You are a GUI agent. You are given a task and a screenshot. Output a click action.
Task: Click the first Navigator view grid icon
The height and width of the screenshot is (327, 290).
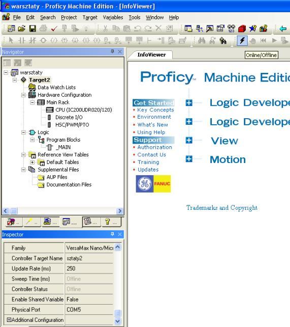tap(7, 63)
